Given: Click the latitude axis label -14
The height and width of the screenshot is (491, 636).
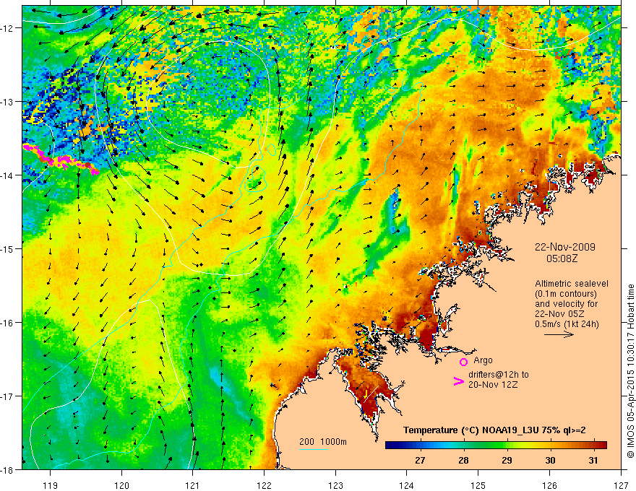Looking at the screenshot, I should [7, 175].
